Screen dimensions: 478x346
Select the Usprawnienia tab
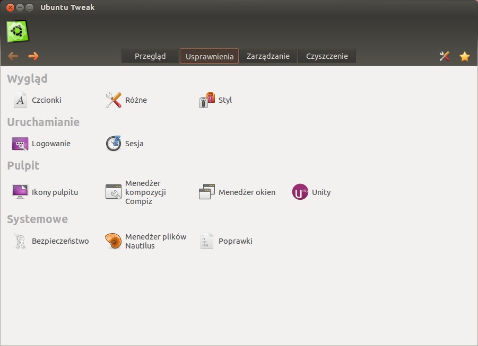210,56
